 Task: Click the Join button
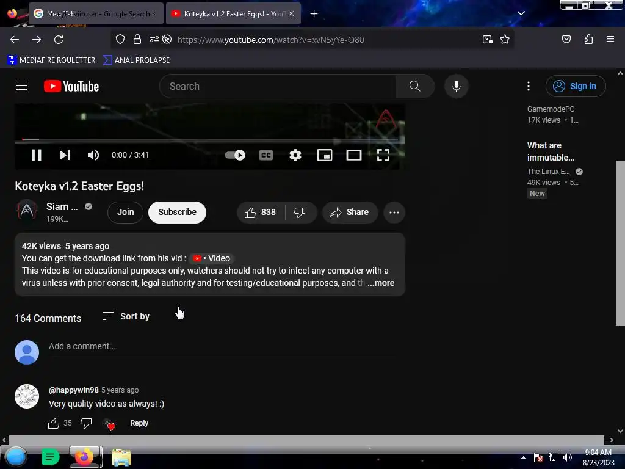pos(126,212)
